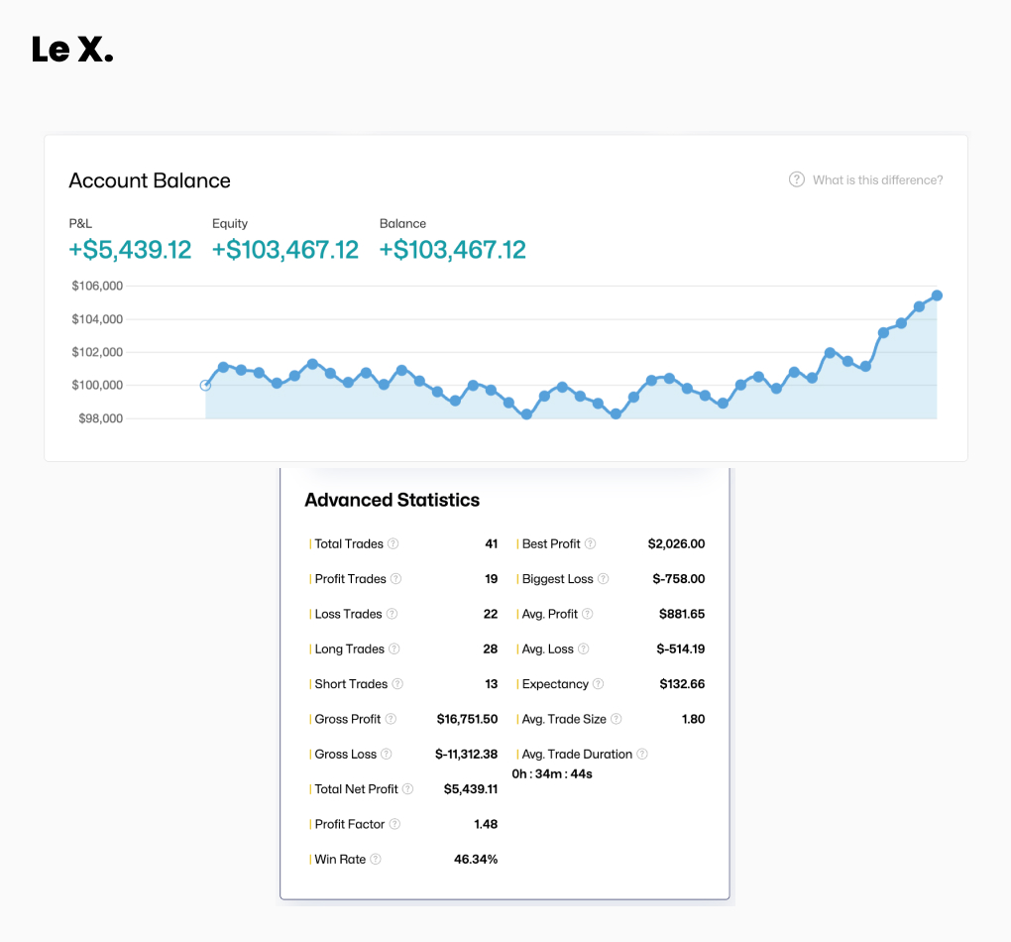This screenshot has width=1011, height=942.
Task: Click info icon beside Win Rate
Action: [376, 860]
